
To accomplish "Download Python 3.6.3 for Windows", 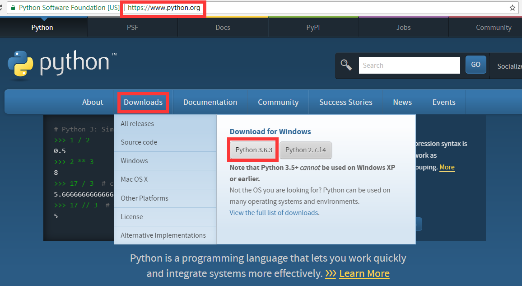I will pyautogui.click(x=252, y=149).
